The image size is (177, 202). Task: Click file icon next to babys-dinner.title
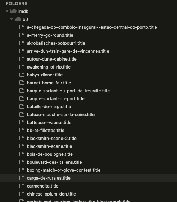click(22, 75)
